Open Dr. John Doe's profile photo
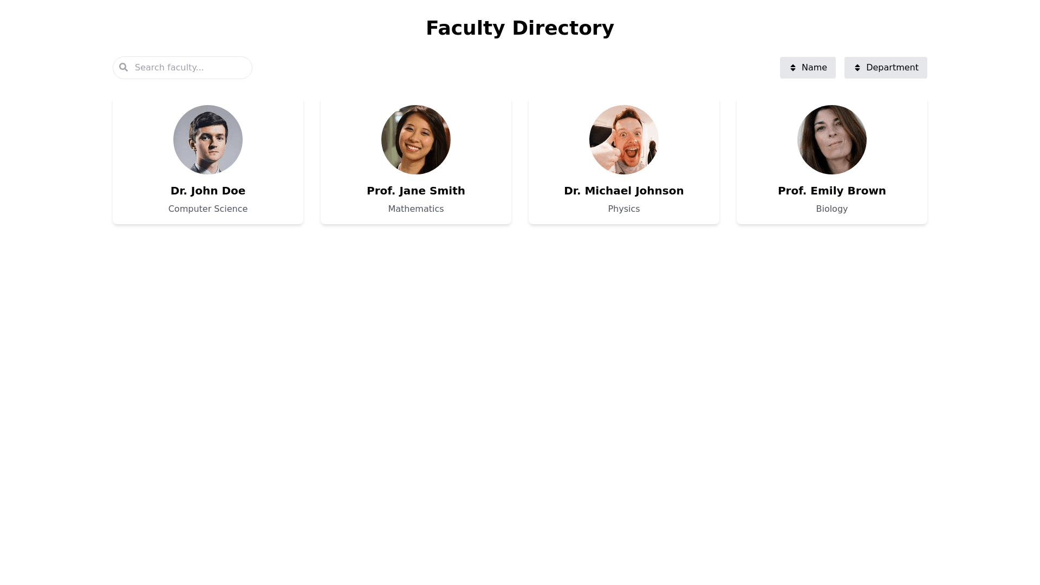Image resolution: width=1040 pixels, height=585 pixels. click(208, 140)
